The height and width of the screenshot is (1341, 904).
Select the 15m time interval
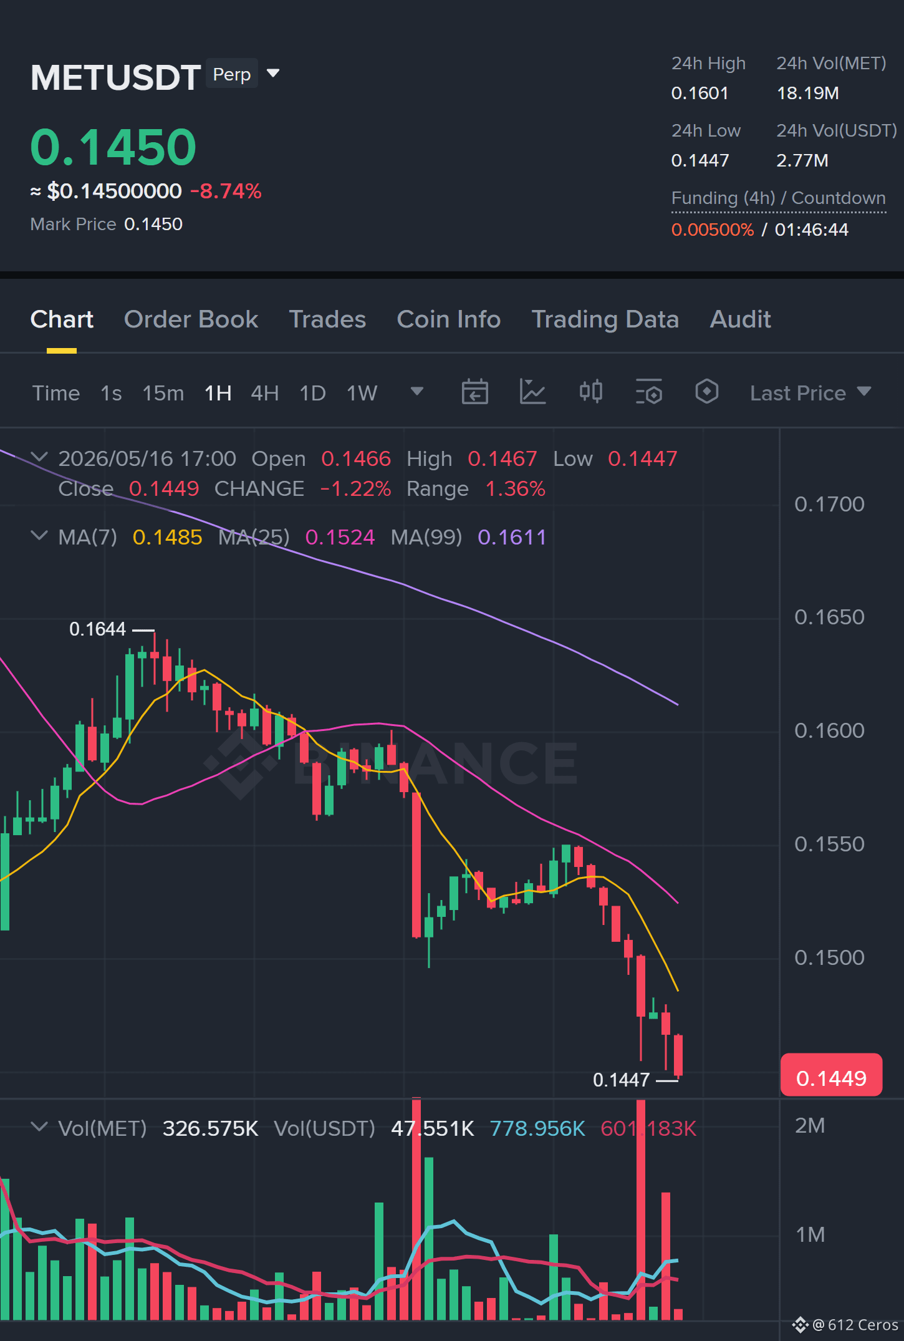[x=163, y=393]
